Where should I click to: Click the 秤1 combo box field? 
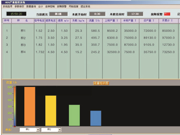point(28,130)
